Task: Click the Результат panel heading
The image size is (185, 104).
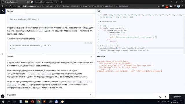Action: point(101,57)
